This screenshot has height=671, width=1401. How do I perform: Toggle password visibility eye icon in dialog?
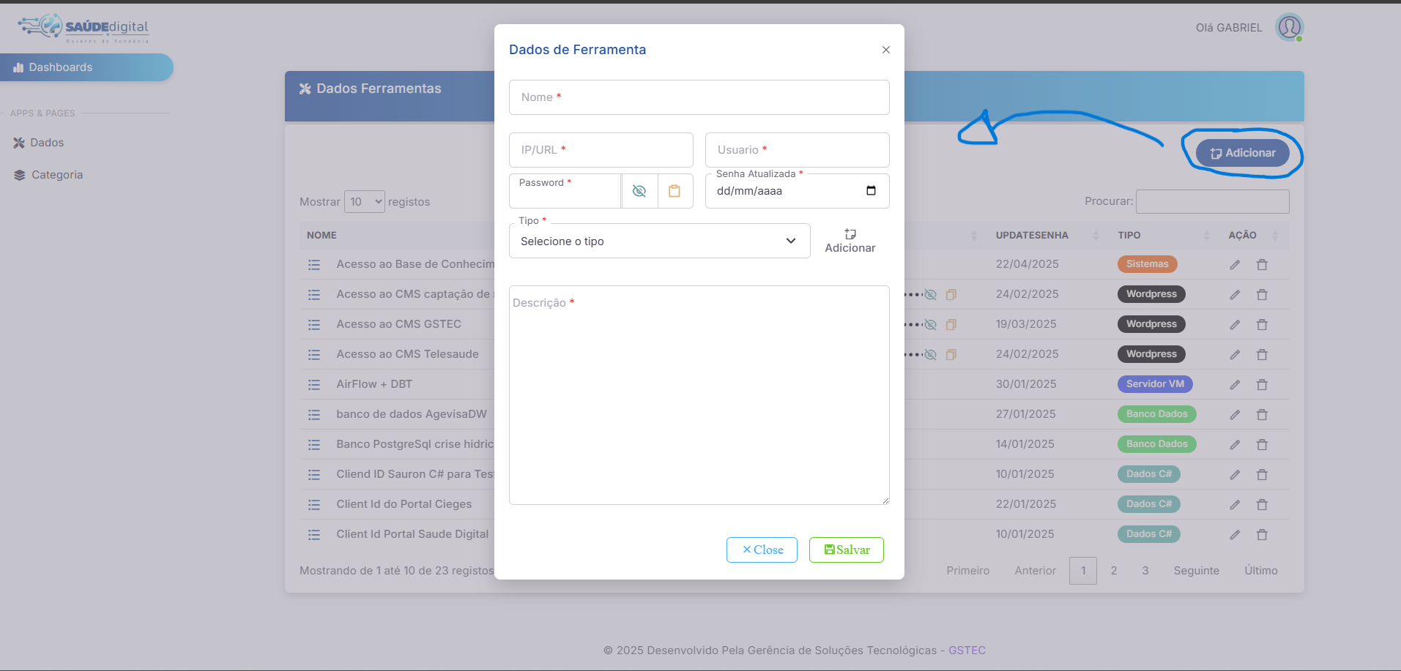639,191
